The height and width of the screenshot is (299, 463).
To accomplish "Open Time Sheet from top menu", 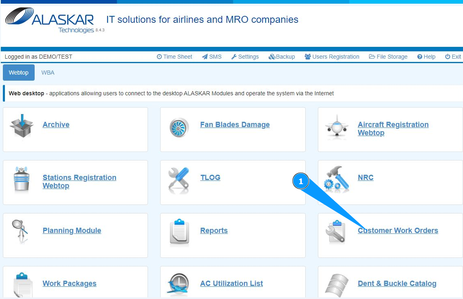I will (178, 57).
